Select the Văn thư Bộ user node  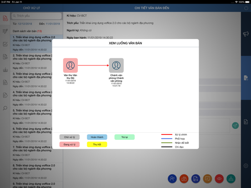pyautogui.click(x=70, y=65)
